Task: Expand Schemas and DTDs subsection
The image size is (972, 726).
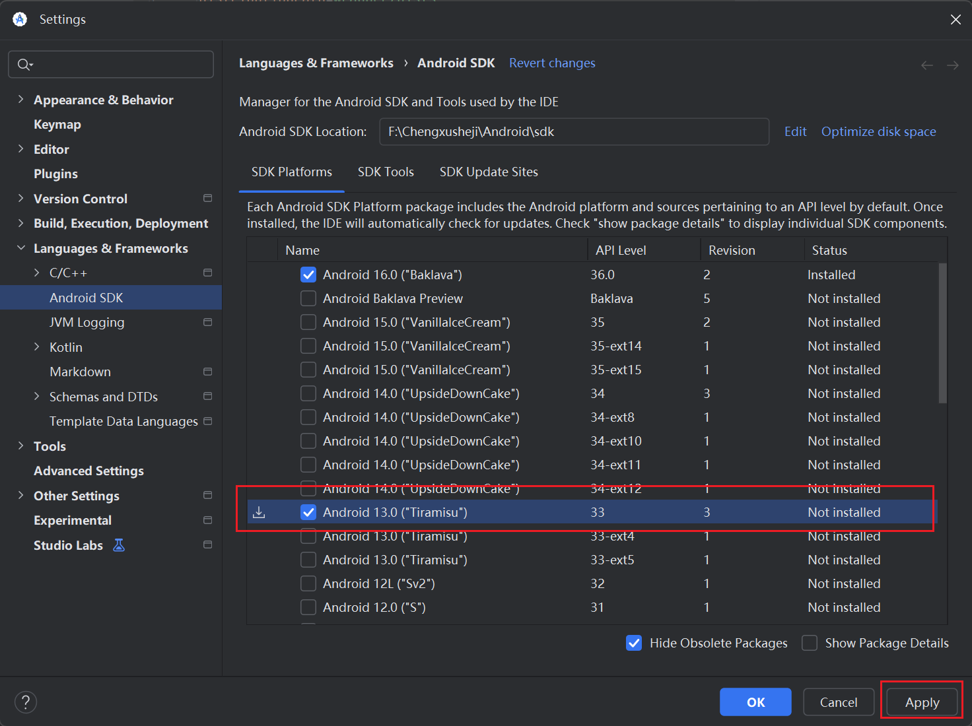Action: tap(36, 396)
